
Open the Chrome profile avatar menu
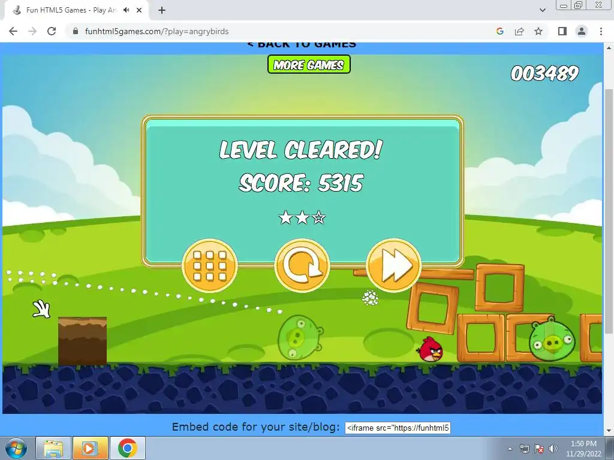[x=582, y=31]
